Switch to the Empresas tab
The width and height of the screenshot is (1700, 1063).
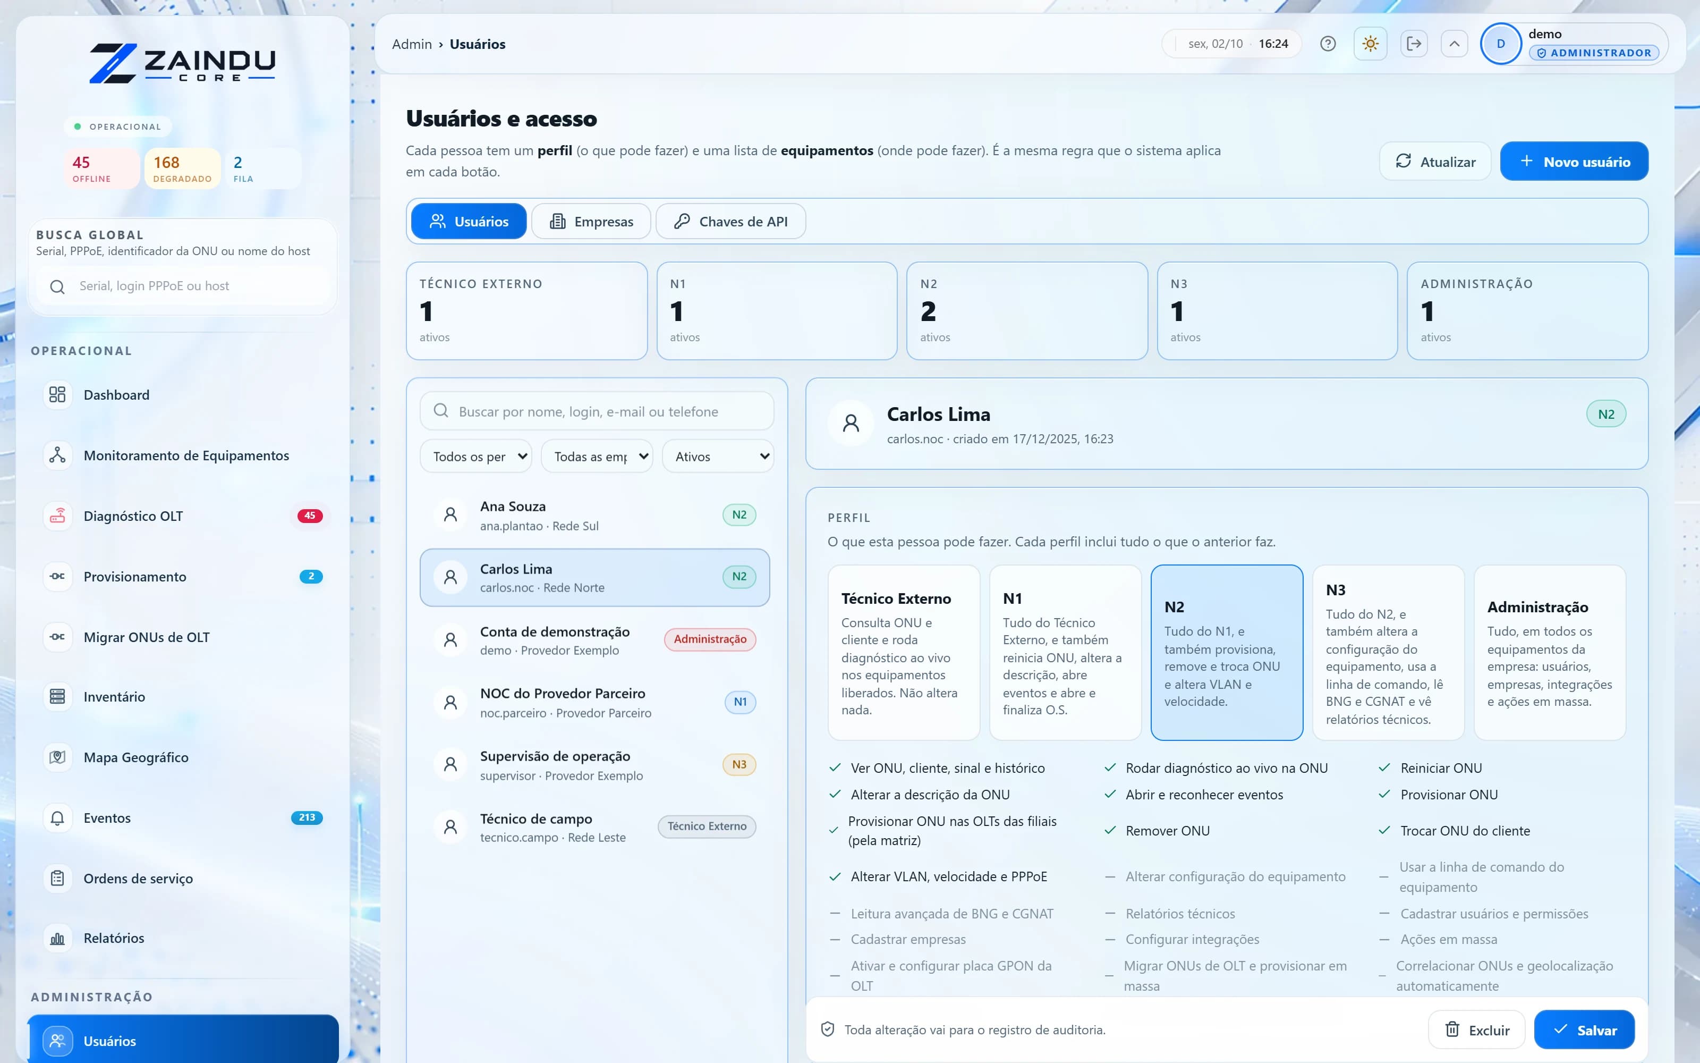click(591, 222)
